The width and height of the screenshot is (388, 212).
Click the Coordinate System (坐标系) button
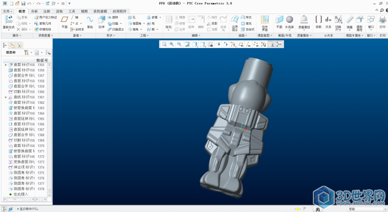(77, 29)
